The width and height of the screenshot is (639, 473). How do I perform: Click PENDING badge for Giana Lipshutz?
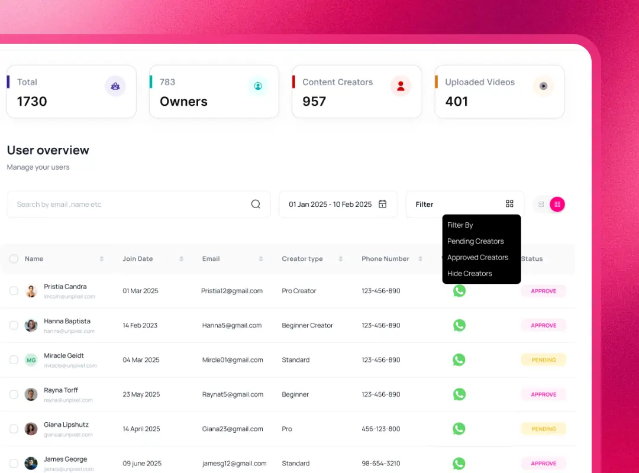tap(543, 429)
